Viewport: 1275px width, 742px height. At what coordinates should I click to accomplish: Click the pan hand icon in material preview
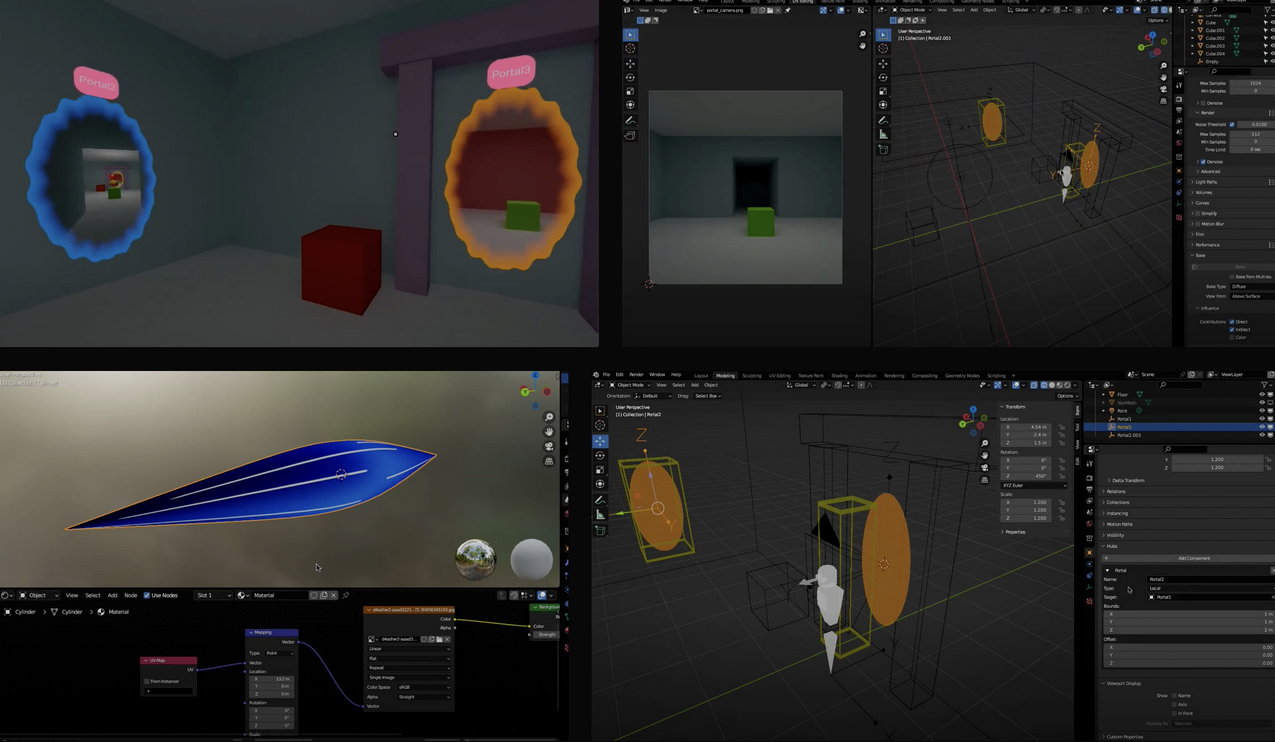pos(549,432)
